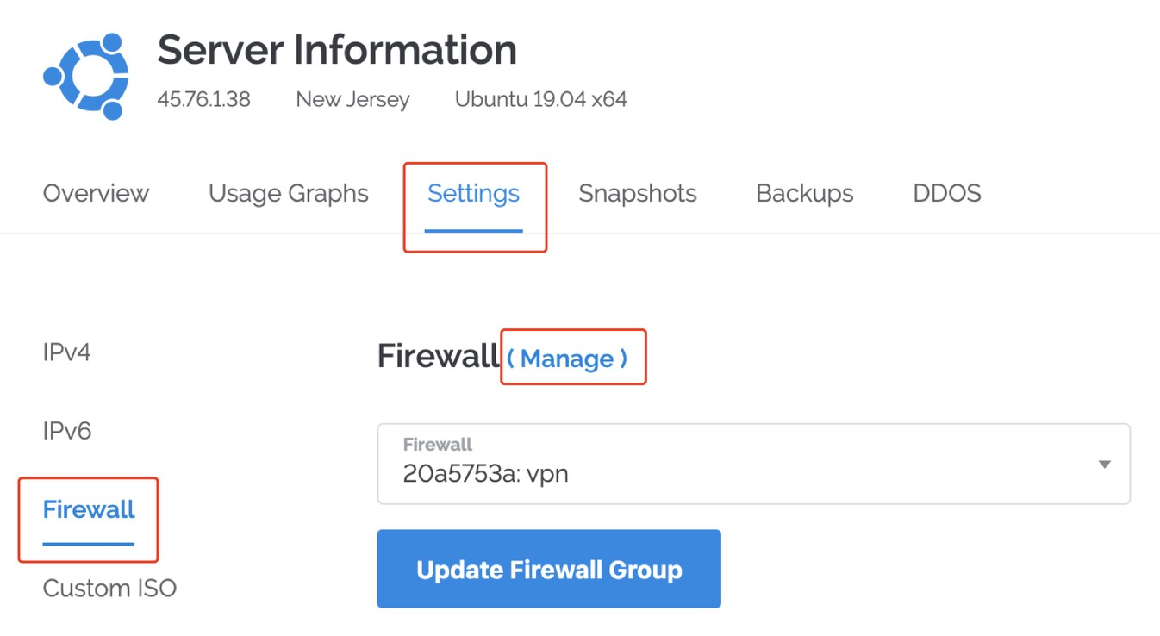Viewport: 1160px width, 636px height.
Task: Switch to the Usage Graphs tab
Action: coord(288,193)
